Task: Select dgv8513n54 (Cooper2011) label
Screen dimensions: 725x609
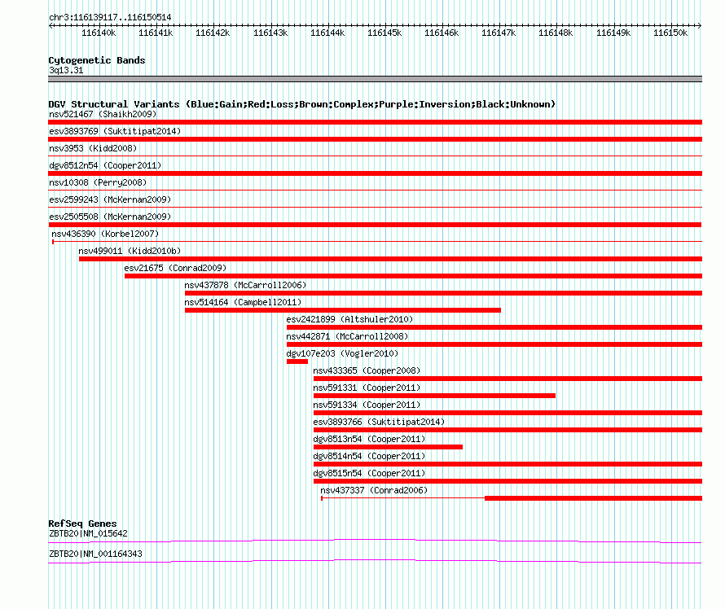Action: tap(369, 439)
